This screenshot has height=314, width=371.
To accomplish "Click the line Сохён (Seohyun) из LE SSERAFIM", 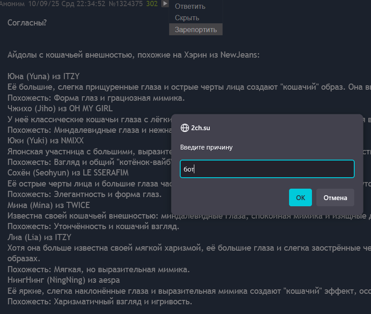I will (x=68, y=172).
